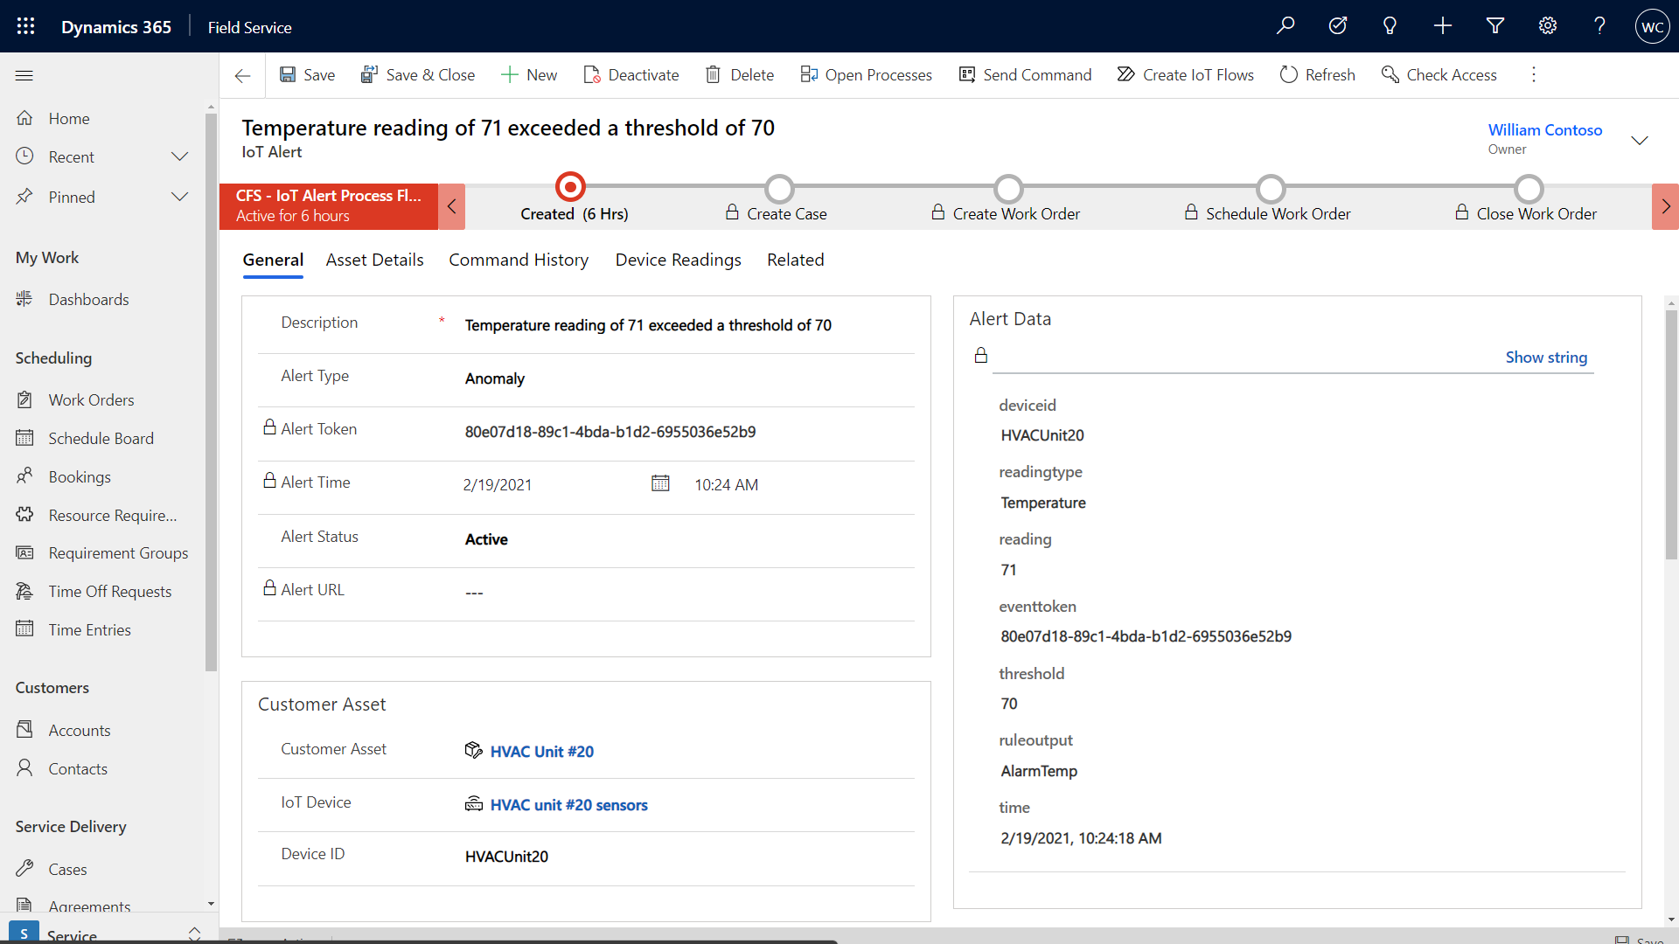Screen dimensions: 1679x944
Task: Switch to the Command History tab
Action: pos(518,260)
